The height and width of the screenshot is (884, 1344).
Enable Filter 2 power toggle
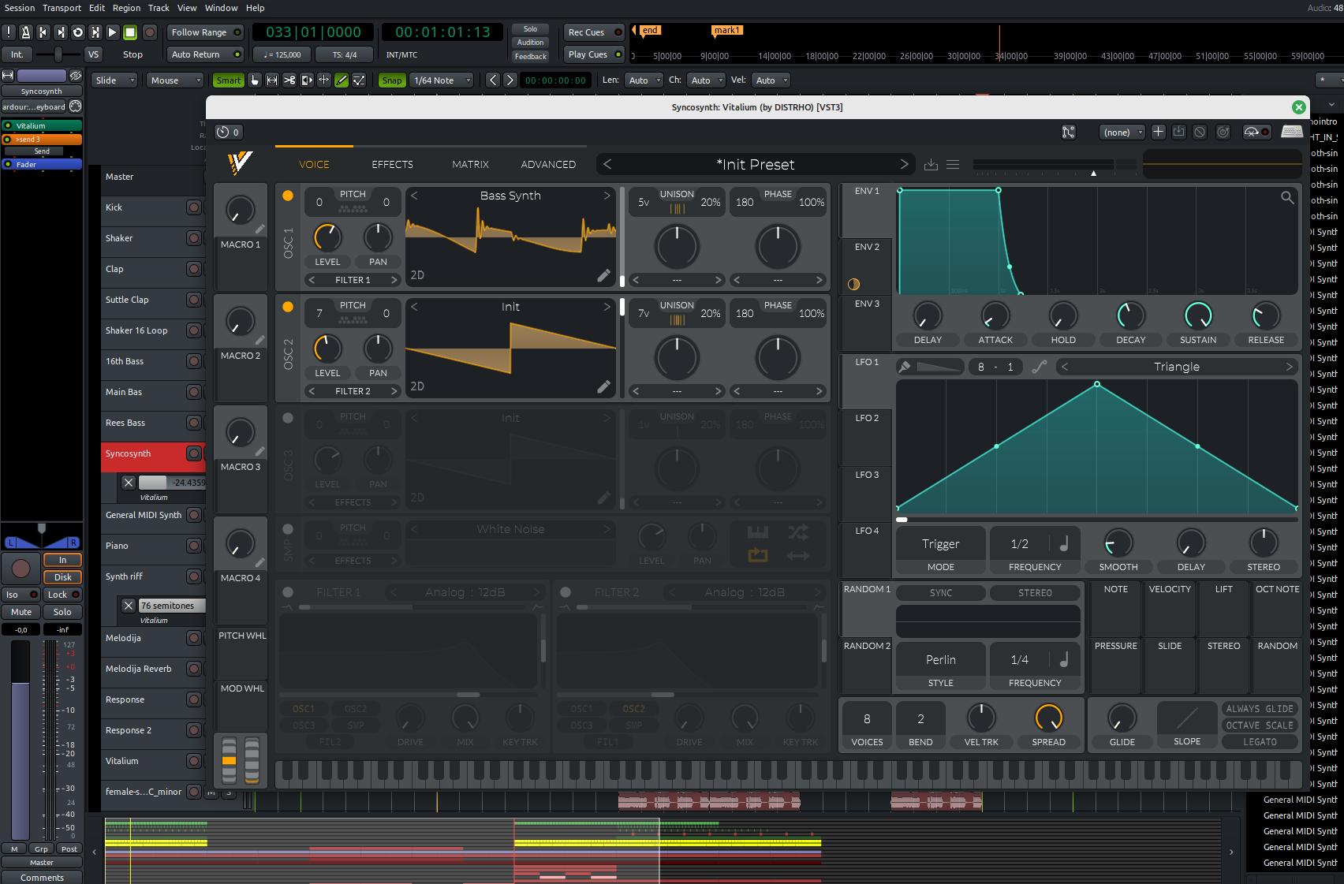pos(566,592)
